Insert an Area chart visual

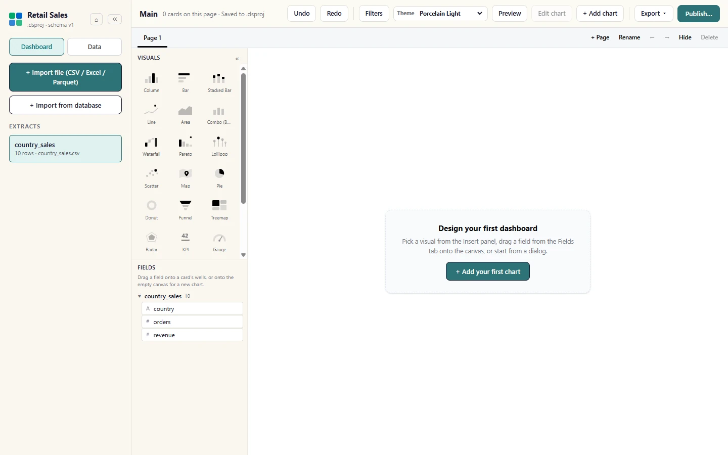[x=186, y=114]
